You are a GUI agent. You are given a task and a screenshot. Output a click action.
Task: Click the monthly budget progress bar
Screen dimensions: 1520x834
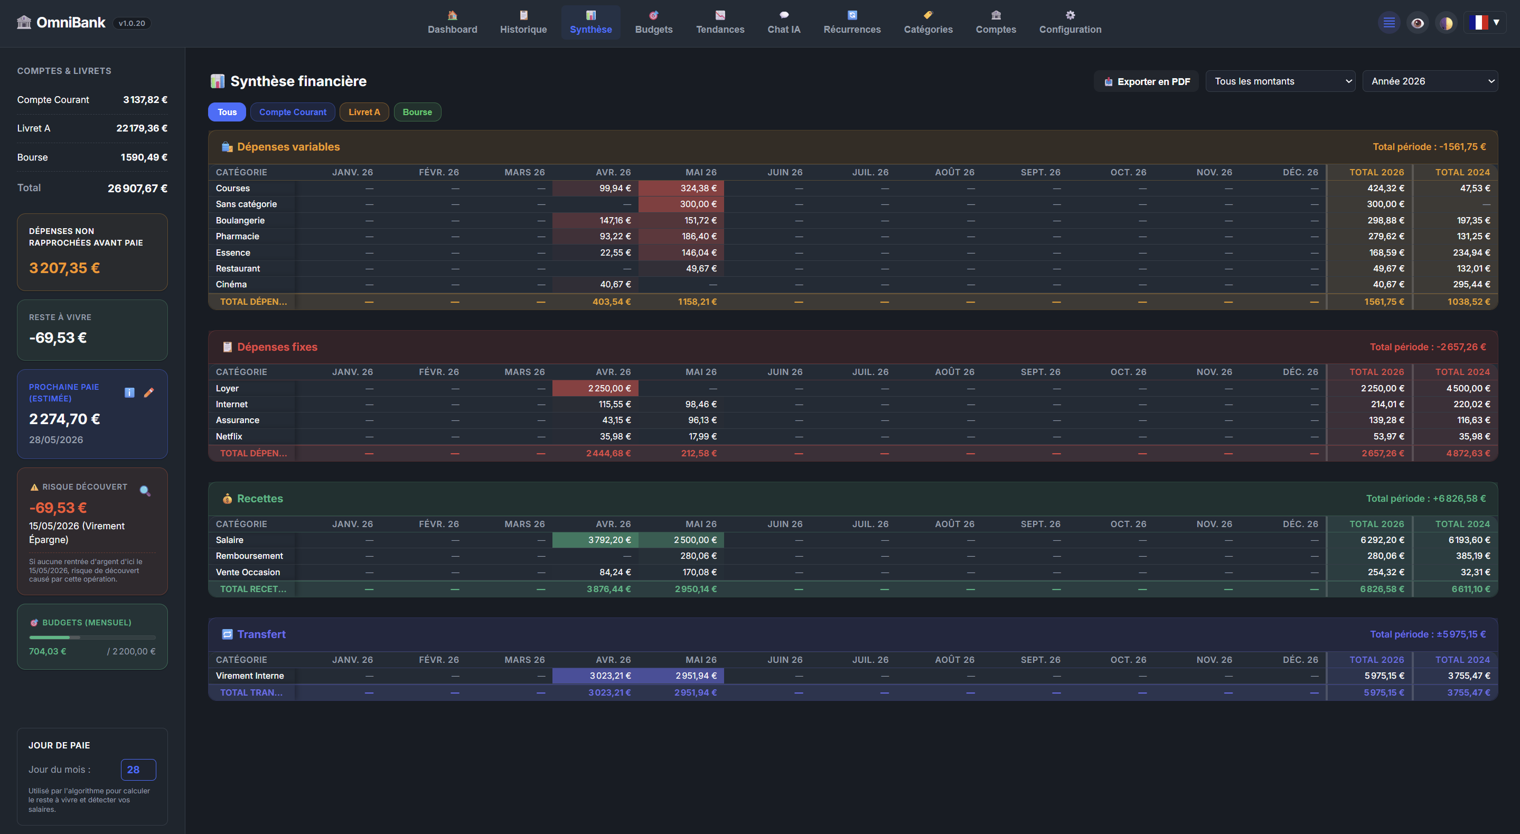click(92, 638)
